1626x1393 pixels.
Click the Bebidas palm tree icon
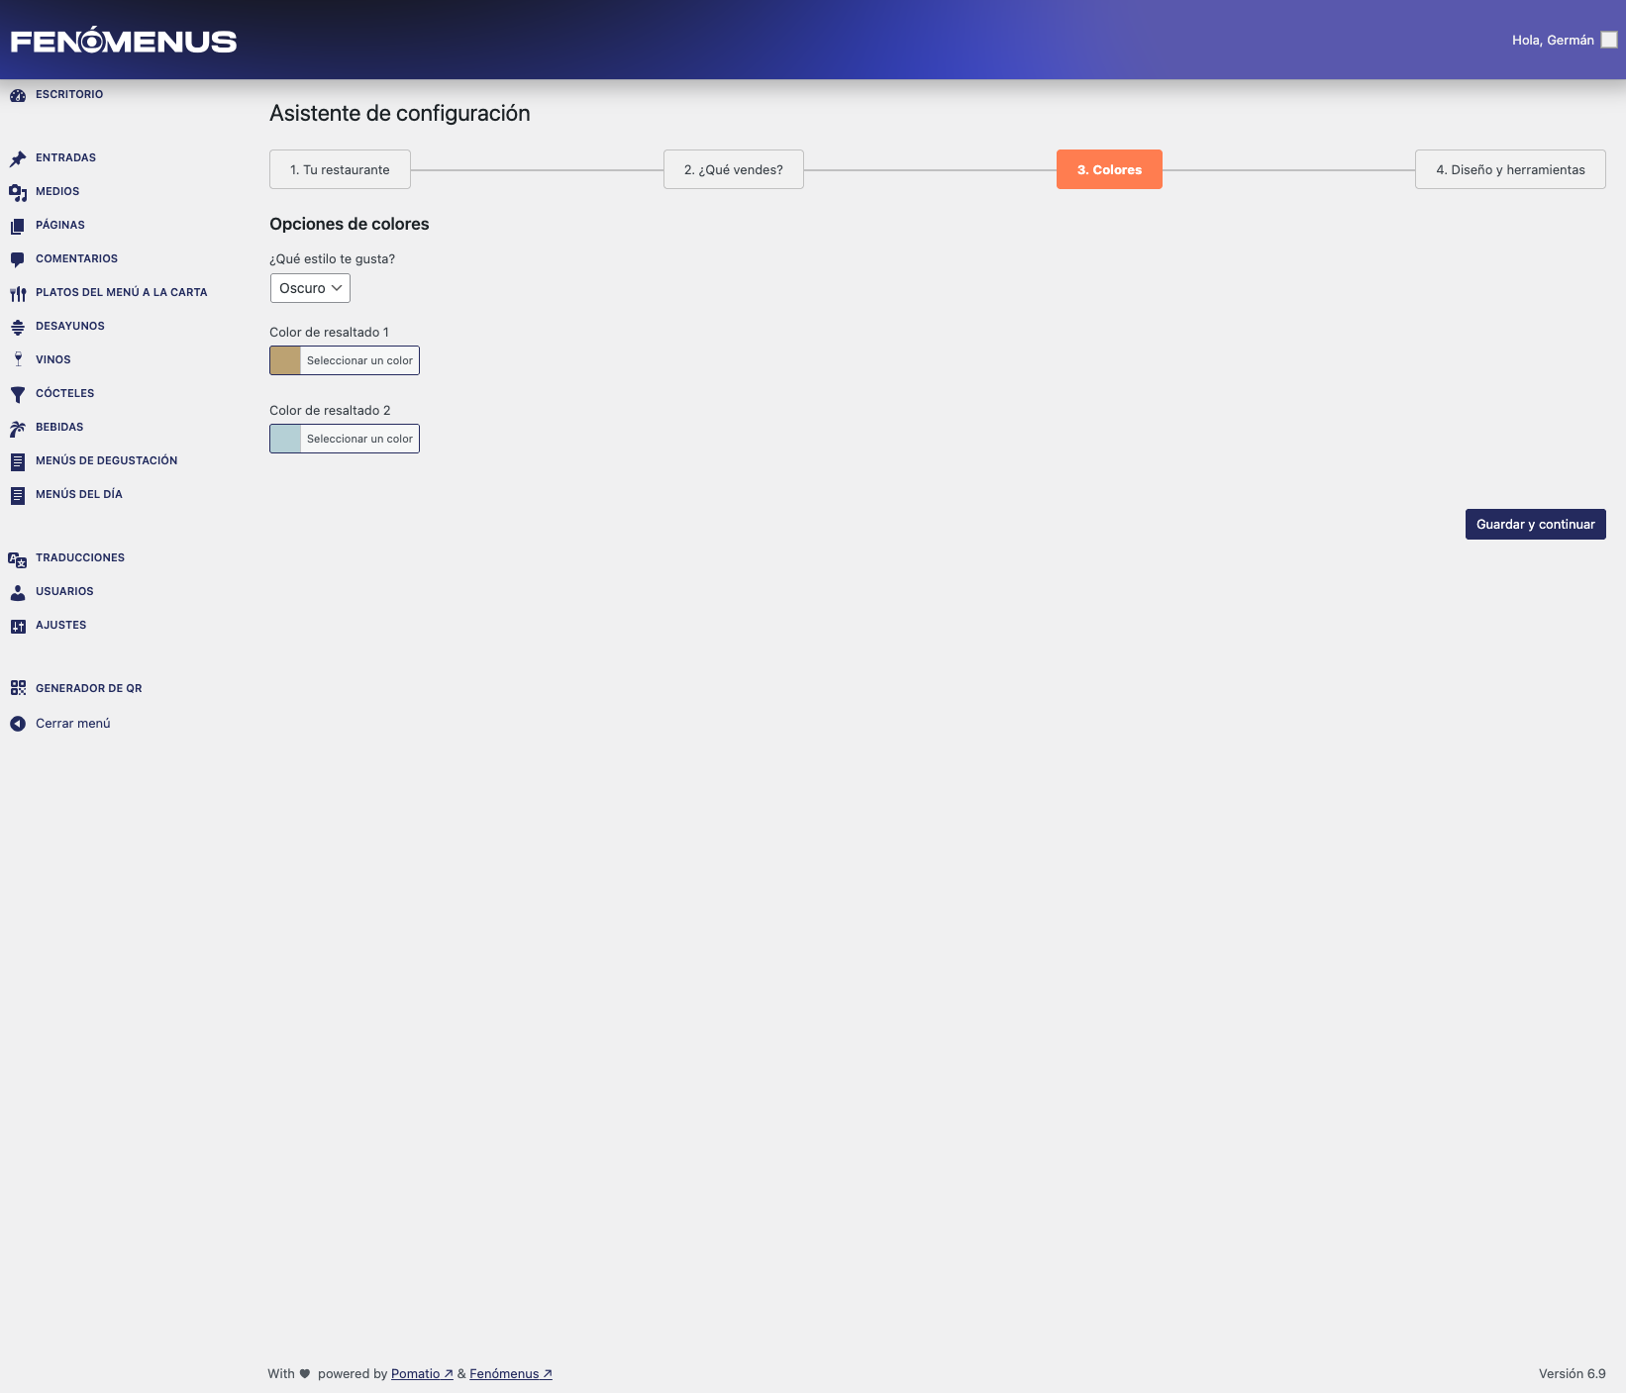tap(18, 428)
